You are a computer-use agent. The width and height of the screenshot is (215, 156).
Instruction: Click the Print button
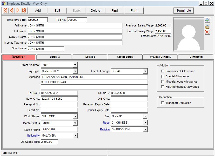(x=134, y=11)
